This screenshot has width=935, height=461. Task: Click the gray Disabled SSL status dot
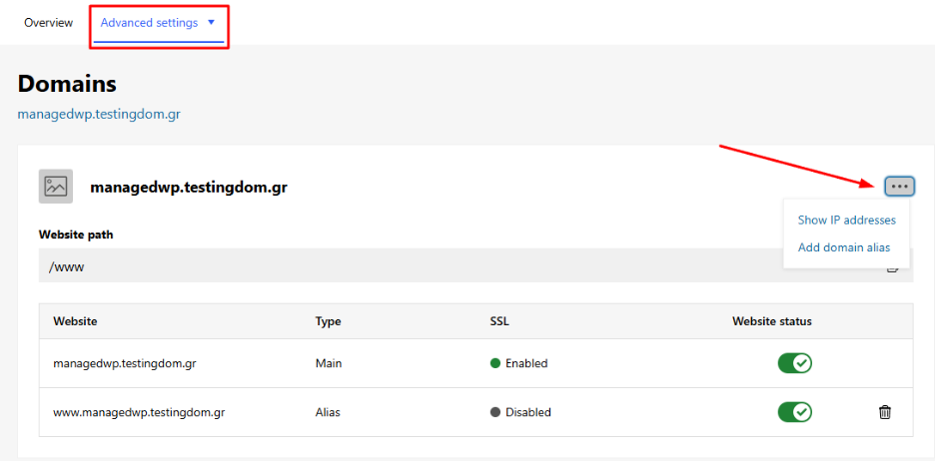[494, 412]
